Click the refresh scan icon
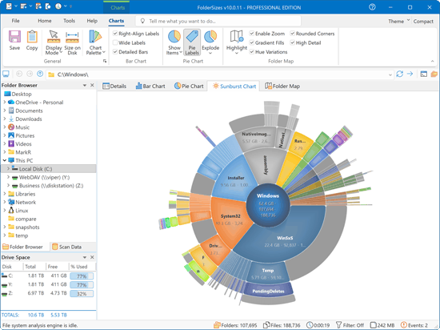This screenshot has width=440, height=330. pyautogui.click(x=399, y=74)
